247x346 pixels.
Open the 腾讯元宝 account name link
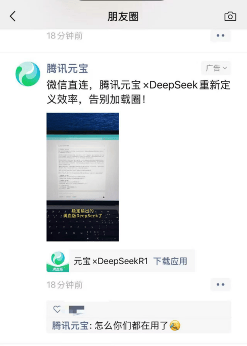67,68
